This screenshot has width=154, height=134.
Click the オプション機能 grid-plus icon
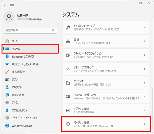click(x=68, y=110)
